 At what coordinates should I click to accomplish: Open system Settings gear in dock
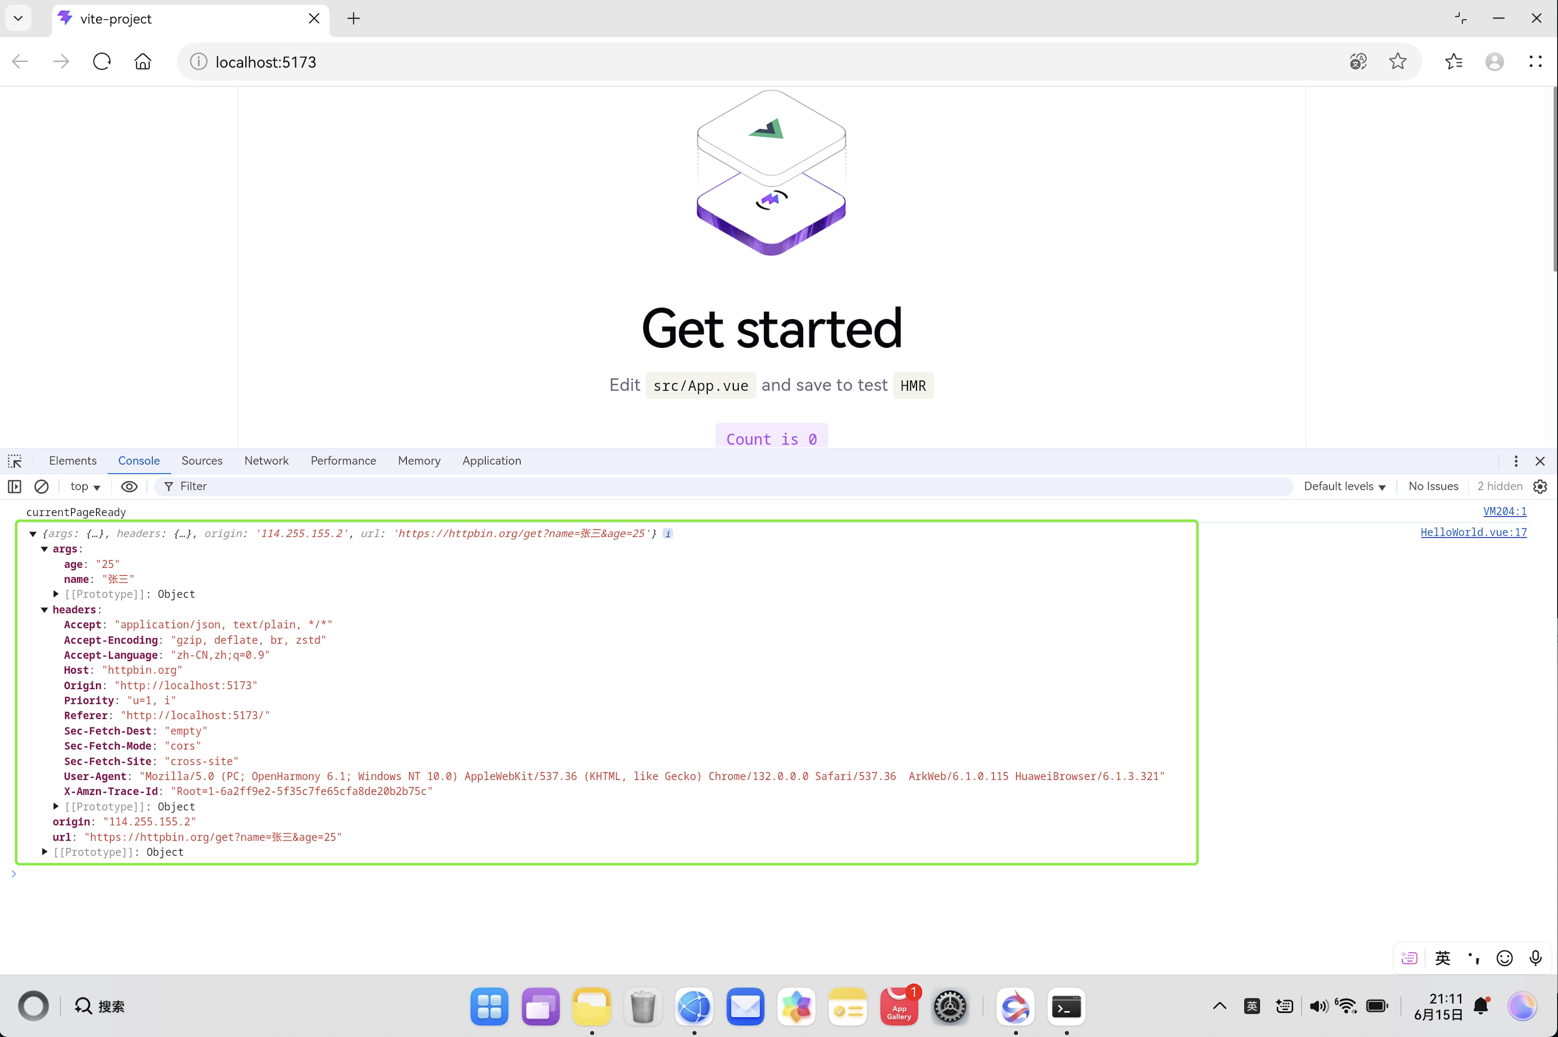[950, 1006]
